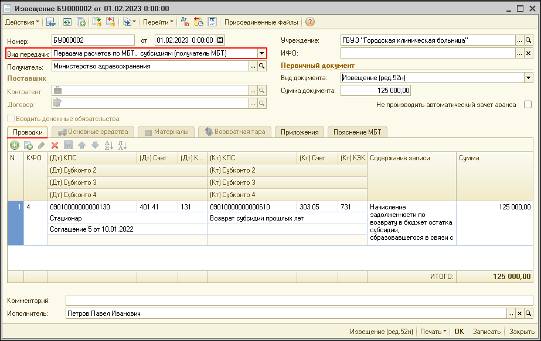Viewport: 541px width, 341px height.
Task: Select the cell Соглашение 5 от 10.01.2022
Action: (127, 229)
